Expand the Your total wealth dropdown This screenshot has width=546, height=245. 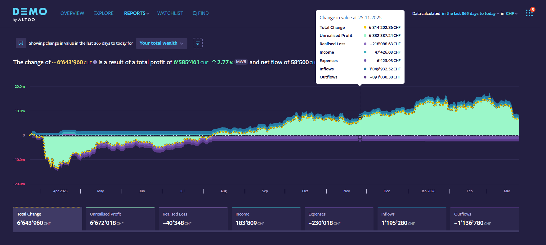click(161, 43)
